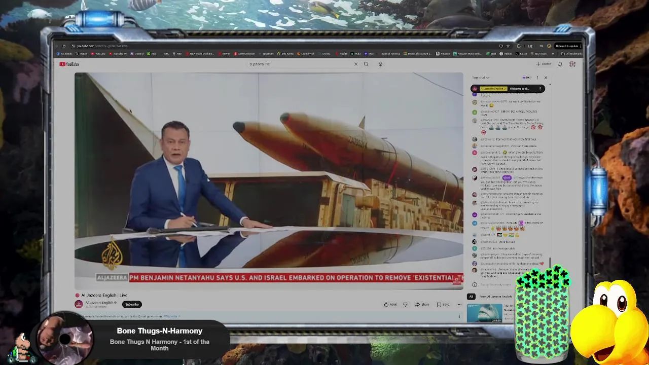Image resolution: width=649 pixels, height=365 pixels.
Task: Open the Amazon Music bookmark
Action: (467, 54)
